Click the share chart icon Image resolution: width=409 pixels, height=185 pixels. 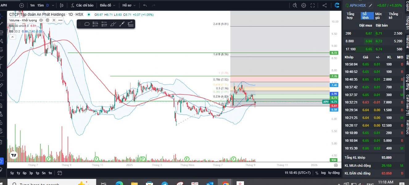(324, 5)
